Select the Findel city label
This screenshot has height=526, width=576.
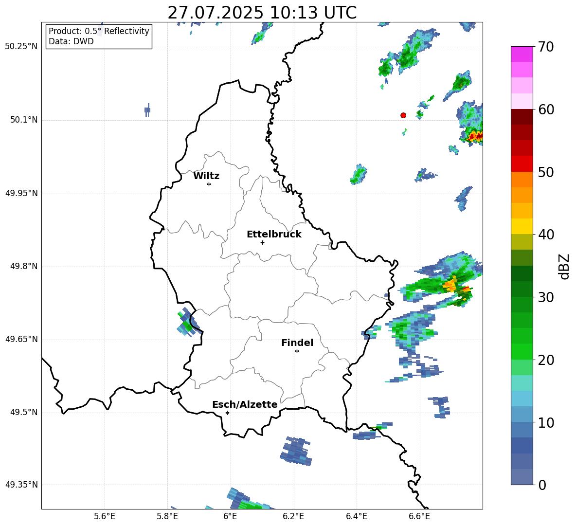[297, 343]
